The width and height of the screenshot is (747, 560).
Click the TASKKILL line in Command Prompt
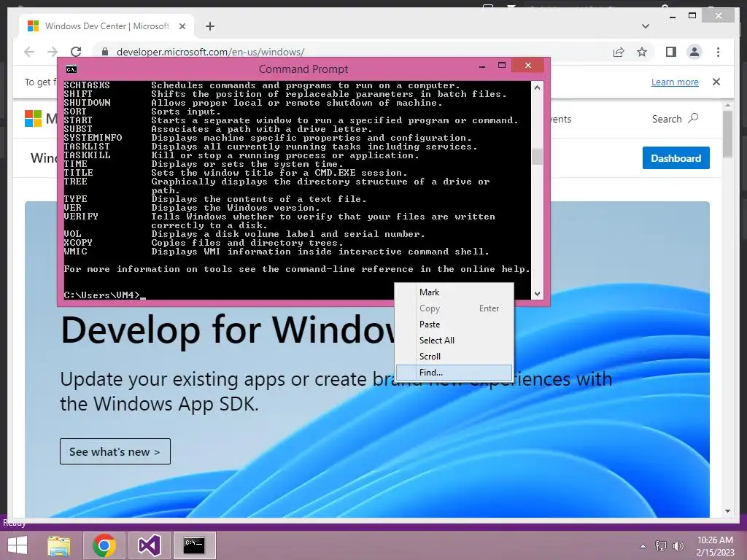point(241,156)
